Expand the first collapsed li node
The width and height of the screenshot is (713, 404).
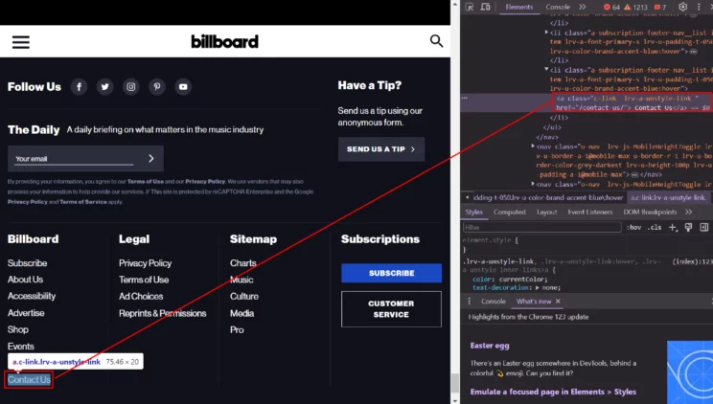click(x=546, y=33)
